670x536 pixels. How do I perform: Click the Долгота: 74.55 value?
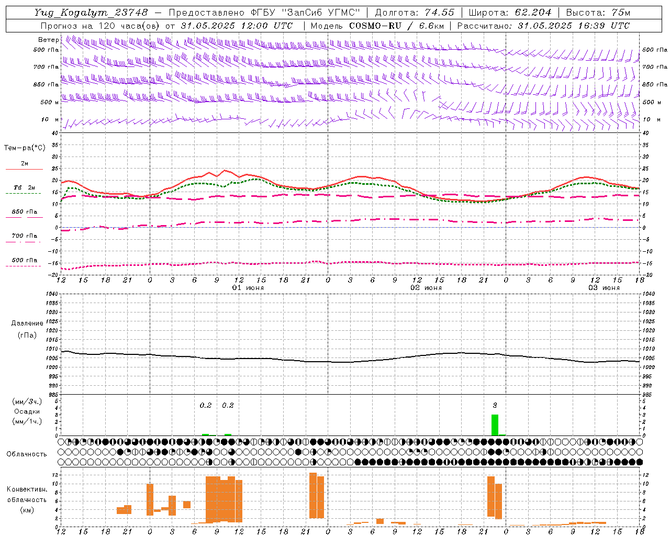(415, 13)
